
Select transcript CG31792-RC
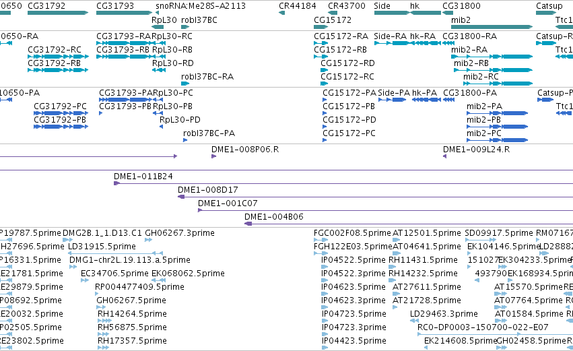click(55, 50)
